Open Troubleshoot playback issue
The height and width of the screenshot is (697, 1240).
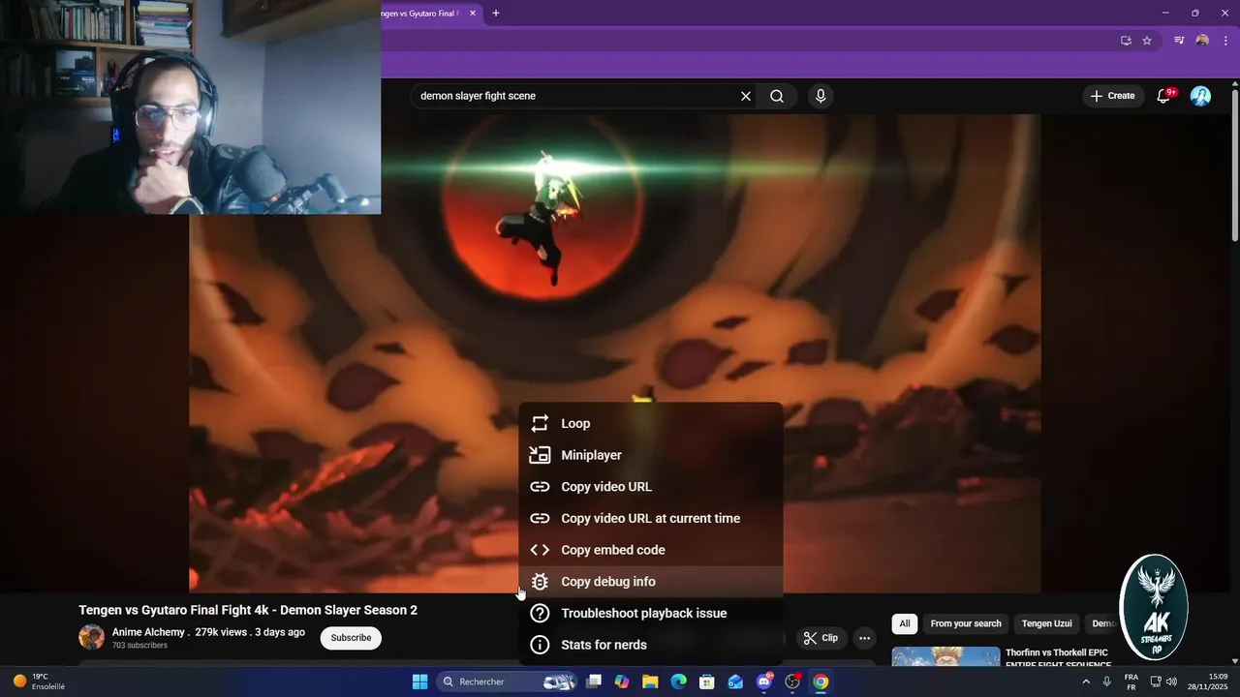point(650,613)
